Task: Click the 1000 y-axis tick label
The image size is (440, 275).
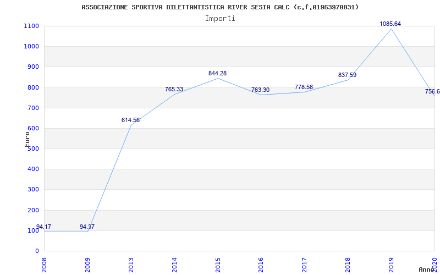Action: pyautogui.click(x=31, y=47)
